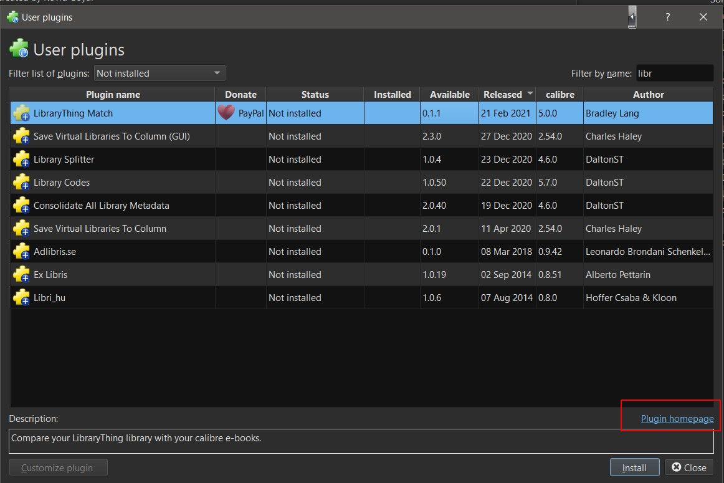
Task: Select the LibraryThing Match row name
Action: [x=73, y=113]
